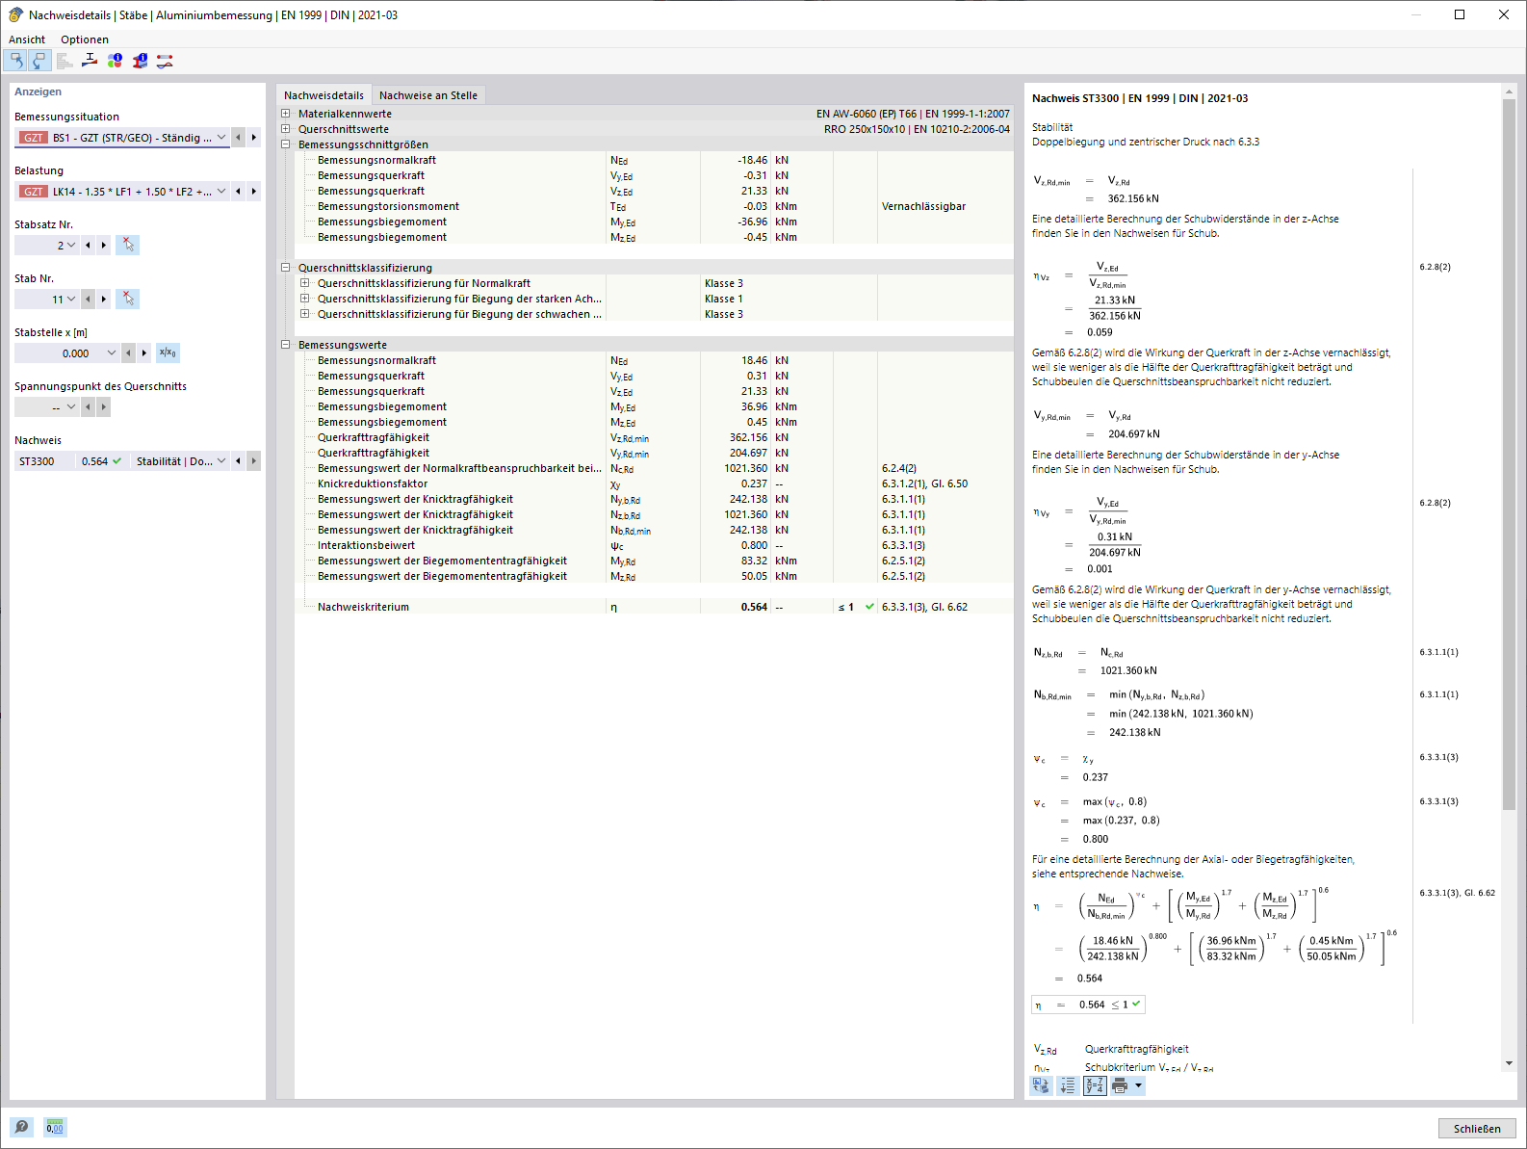Open the Nachweis ST3300 dropdown
The width and height of the screenshot is (1527, 1149).
[221, 461]
